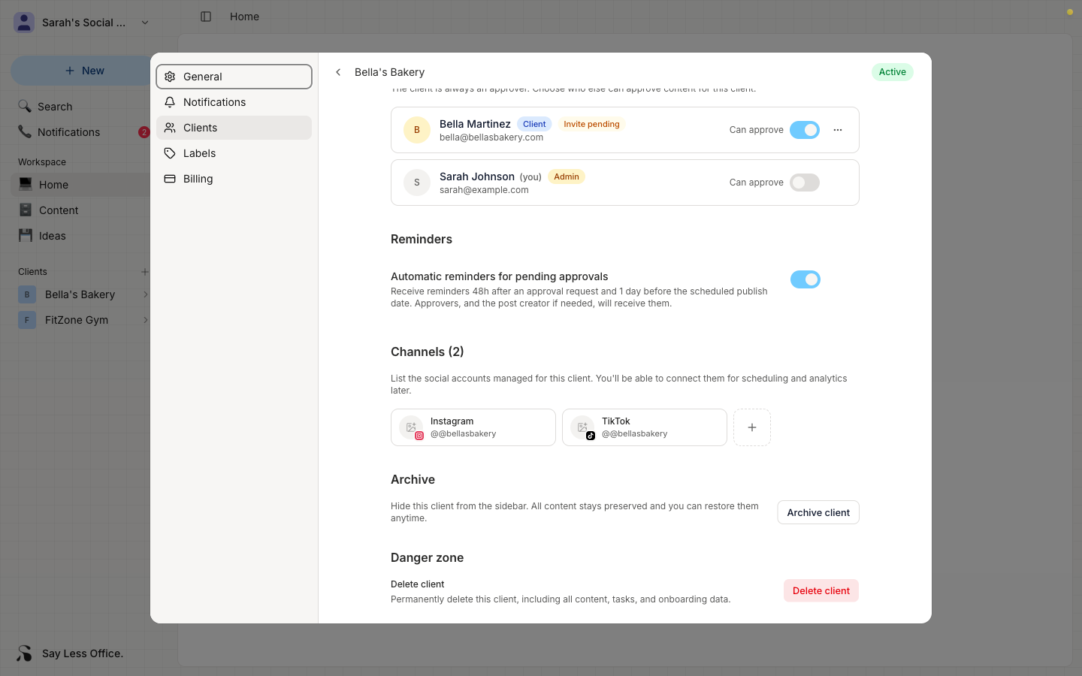Click the Archive client button

tap(818, 512)
